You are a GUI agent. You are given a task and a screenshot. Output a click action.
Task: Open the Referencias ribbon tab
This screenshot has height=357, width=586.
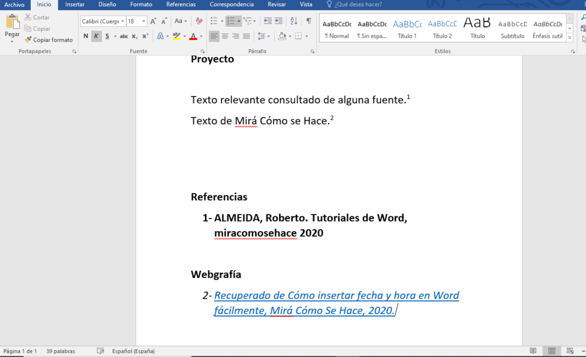181,4
